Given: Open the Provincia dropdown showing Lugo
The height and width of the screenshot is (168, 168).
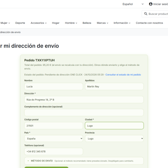Looking at the screenshot, I should 114,139.
